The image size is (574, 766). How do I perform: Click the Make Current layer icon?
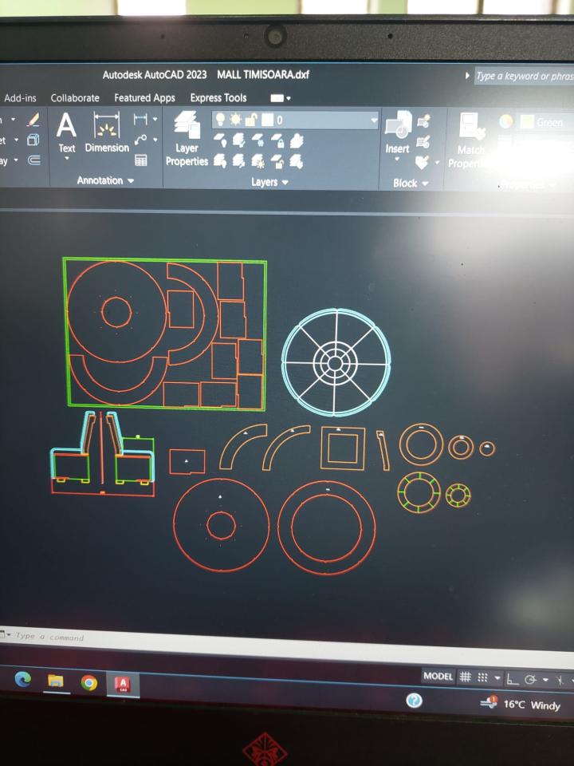(x=297, y=141)
